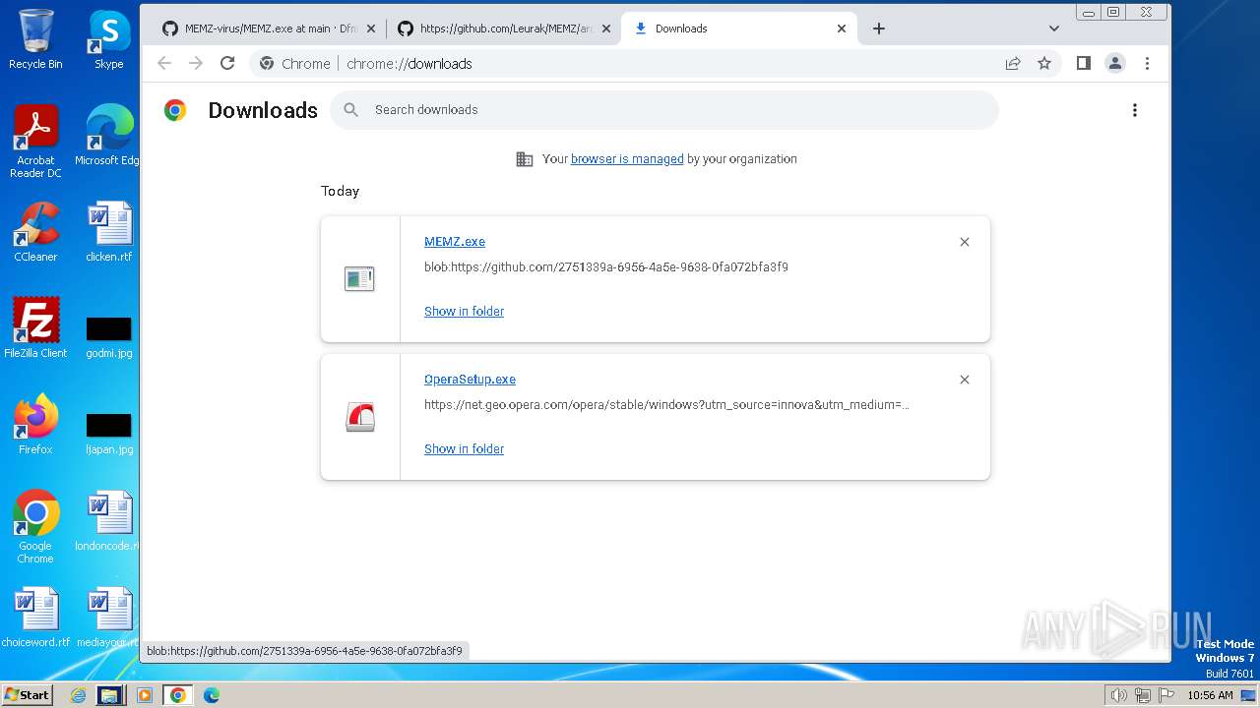Select londoncode.rtf desktop file
The image size is (1260, 708).
tap(108, 521)
